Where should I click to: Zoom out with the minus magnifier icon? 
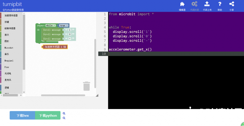click(64, 118)
